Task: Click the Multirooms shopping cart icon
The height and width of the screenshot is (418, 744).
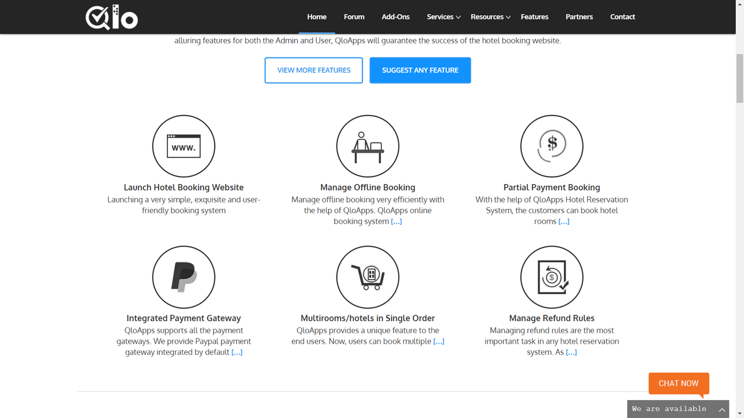Action: click(368, 277)
